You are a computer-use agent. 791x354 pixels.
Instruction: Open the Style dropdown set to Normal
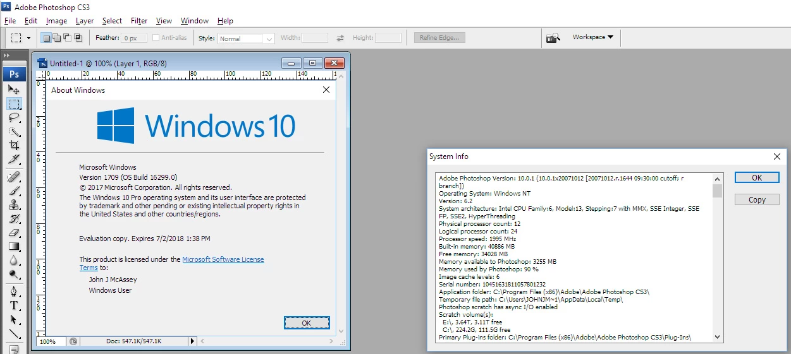click(x=246, y=38)
